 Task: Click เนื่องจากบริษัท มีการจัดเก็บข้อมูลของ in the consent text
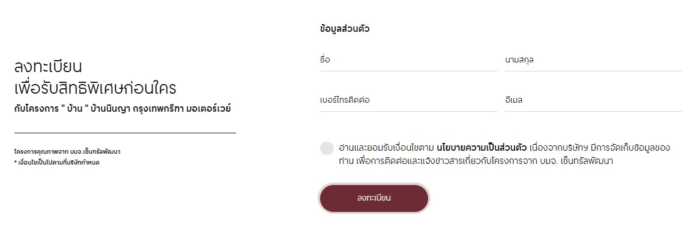point(600,148)
